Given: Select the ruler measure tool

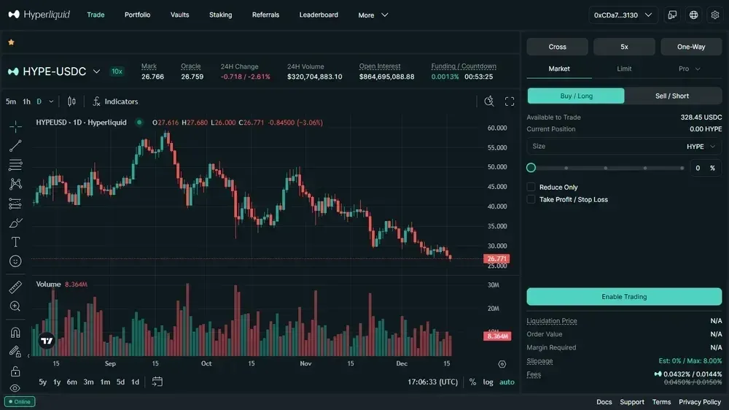Looking at the screenshot, I should 15,287.
